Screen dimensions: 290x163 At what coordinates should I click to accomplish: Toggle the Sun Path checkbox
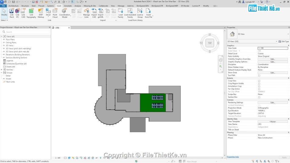point(259,75)
